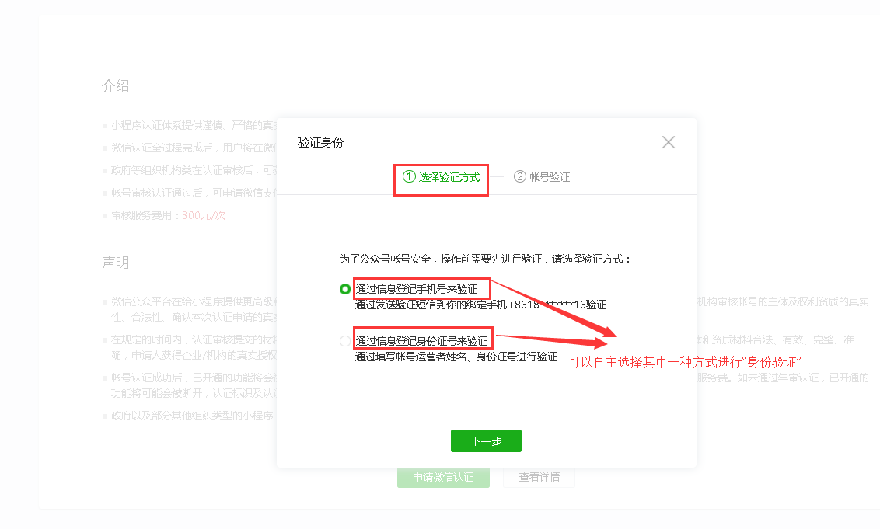
Task: Click the 通过填写帐号运营者姓名 description text
Action: click(456, 357)
